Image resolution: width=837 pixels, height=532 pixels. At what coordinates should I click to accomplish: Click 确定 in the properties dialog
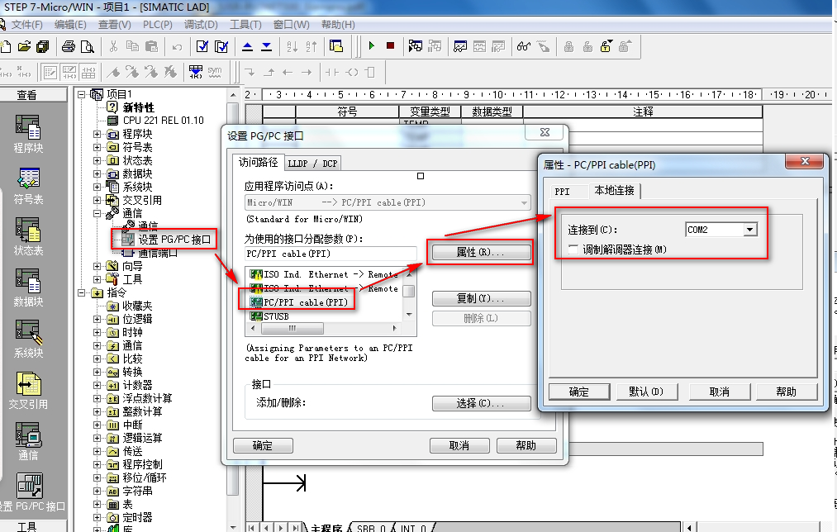(579, 392)
